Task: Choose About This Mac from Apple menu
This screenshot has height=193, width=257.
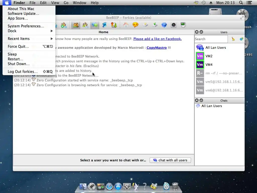Action: pos(29,9)
